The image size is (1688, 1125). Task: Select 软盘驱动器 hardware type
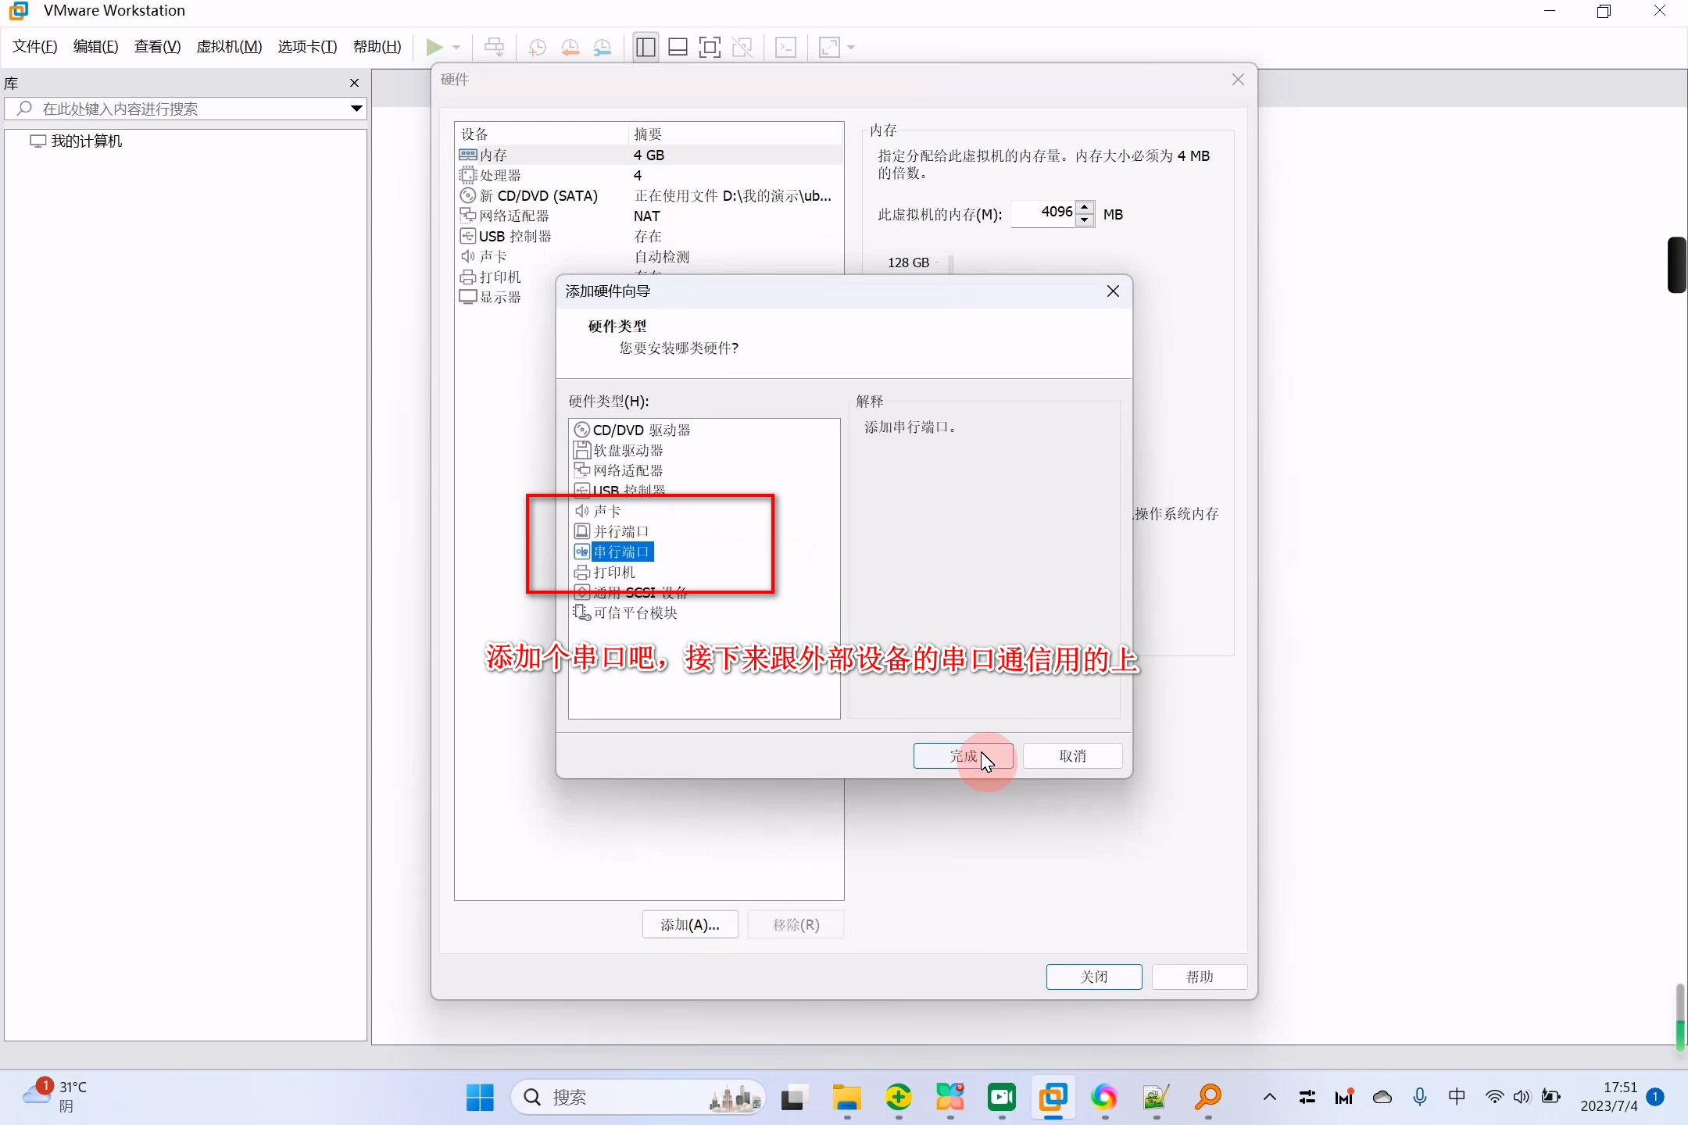point(618,450)
